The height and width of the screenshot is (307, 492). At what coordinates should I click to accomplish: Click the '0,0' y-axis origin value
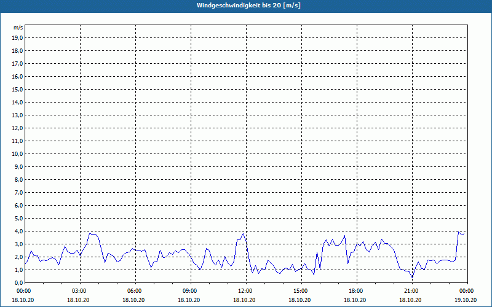pos(19,283)
